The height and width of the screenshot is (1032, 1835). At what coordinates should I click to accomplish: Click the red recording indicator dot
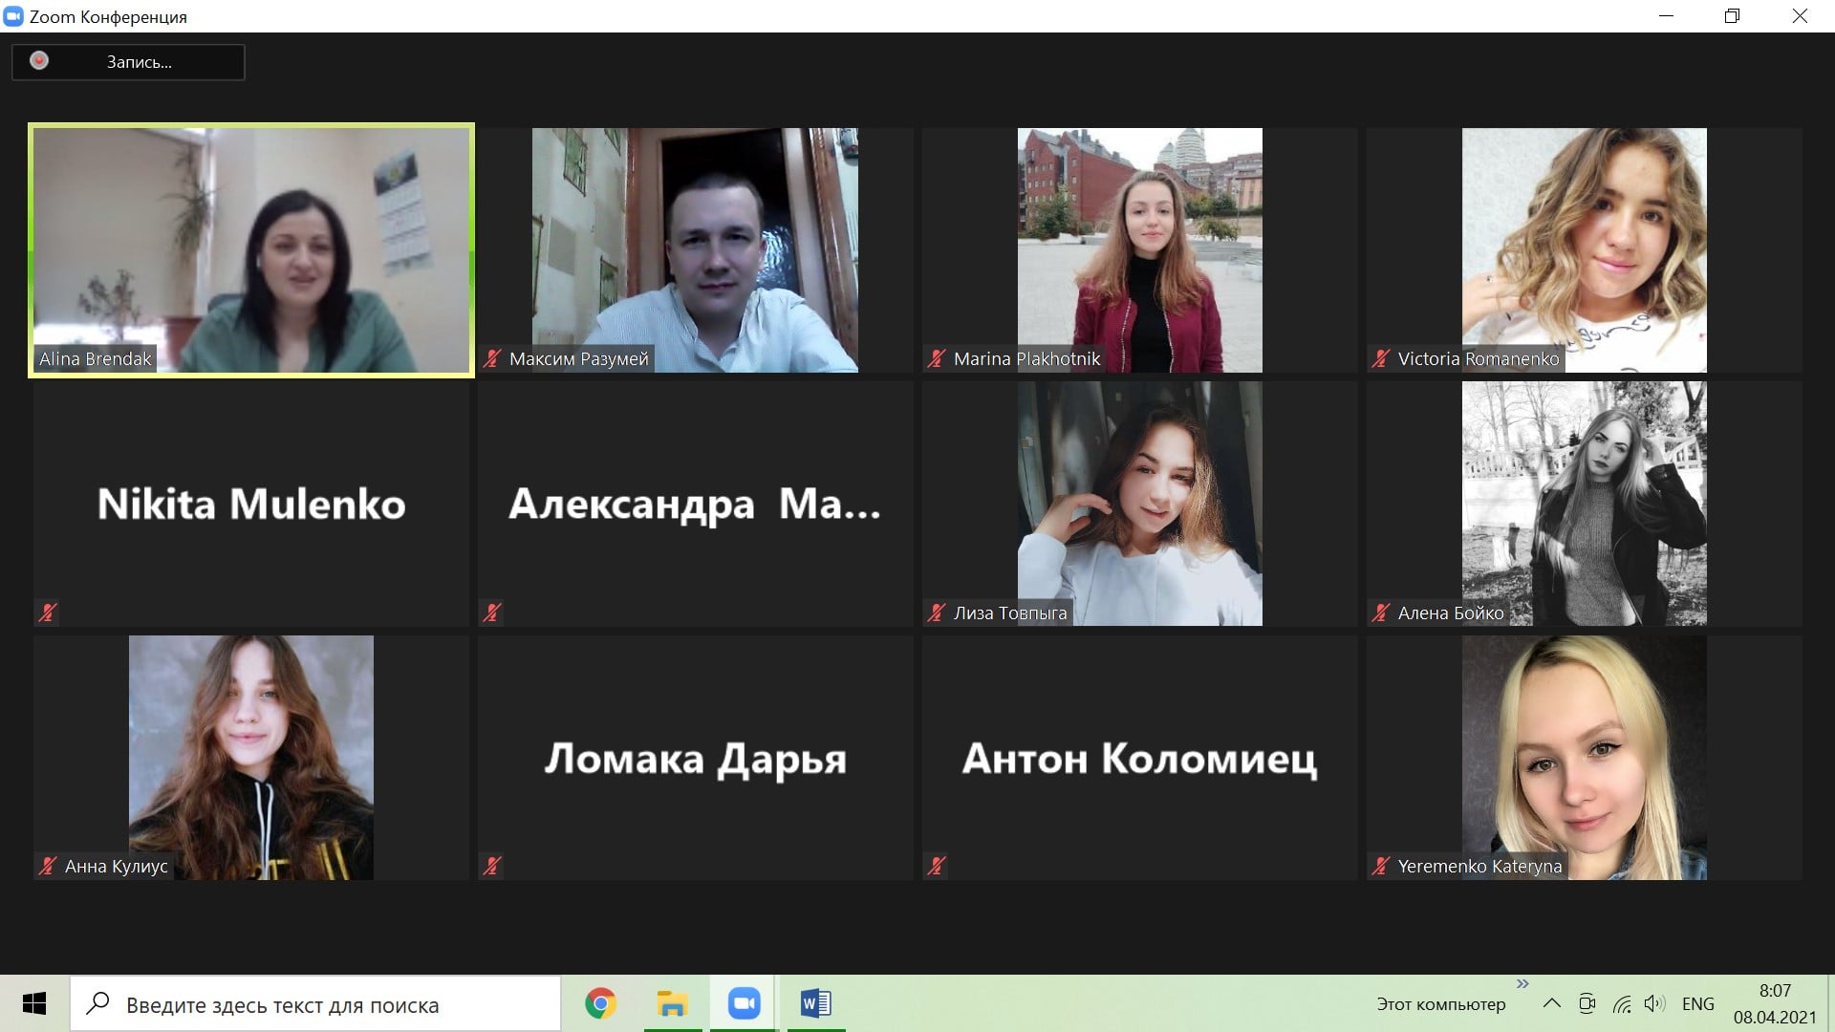(x=39, y=61)
